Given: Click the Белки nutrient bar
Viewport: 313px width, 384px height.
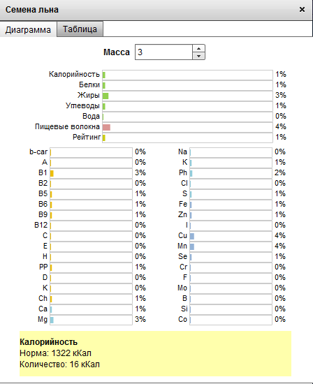Looking at the screenshot, I should (187, 85).
